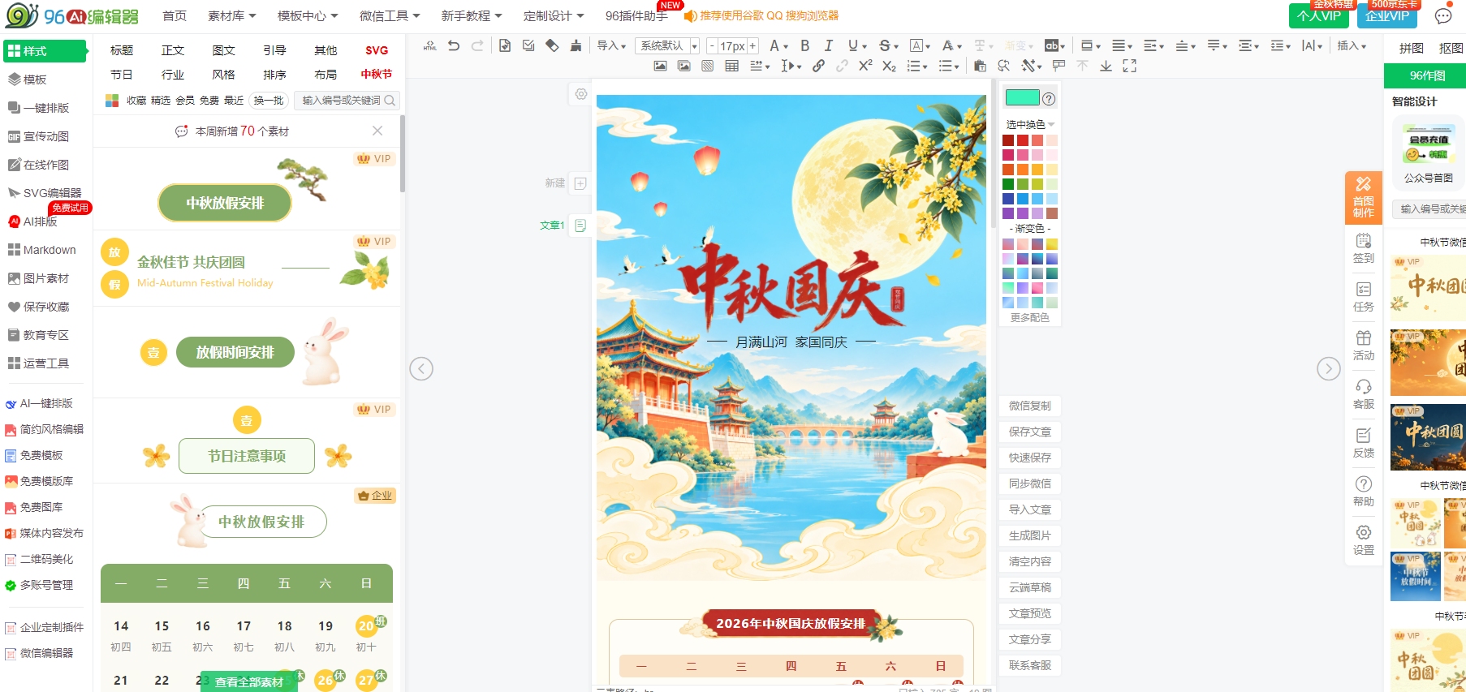Toggle italic formatting
This screenshot has width=1466, height=692.
coord(828,45)
